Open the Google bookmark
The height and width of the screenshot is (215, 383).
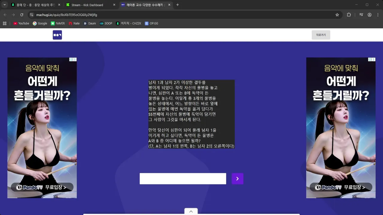point(40,23)
